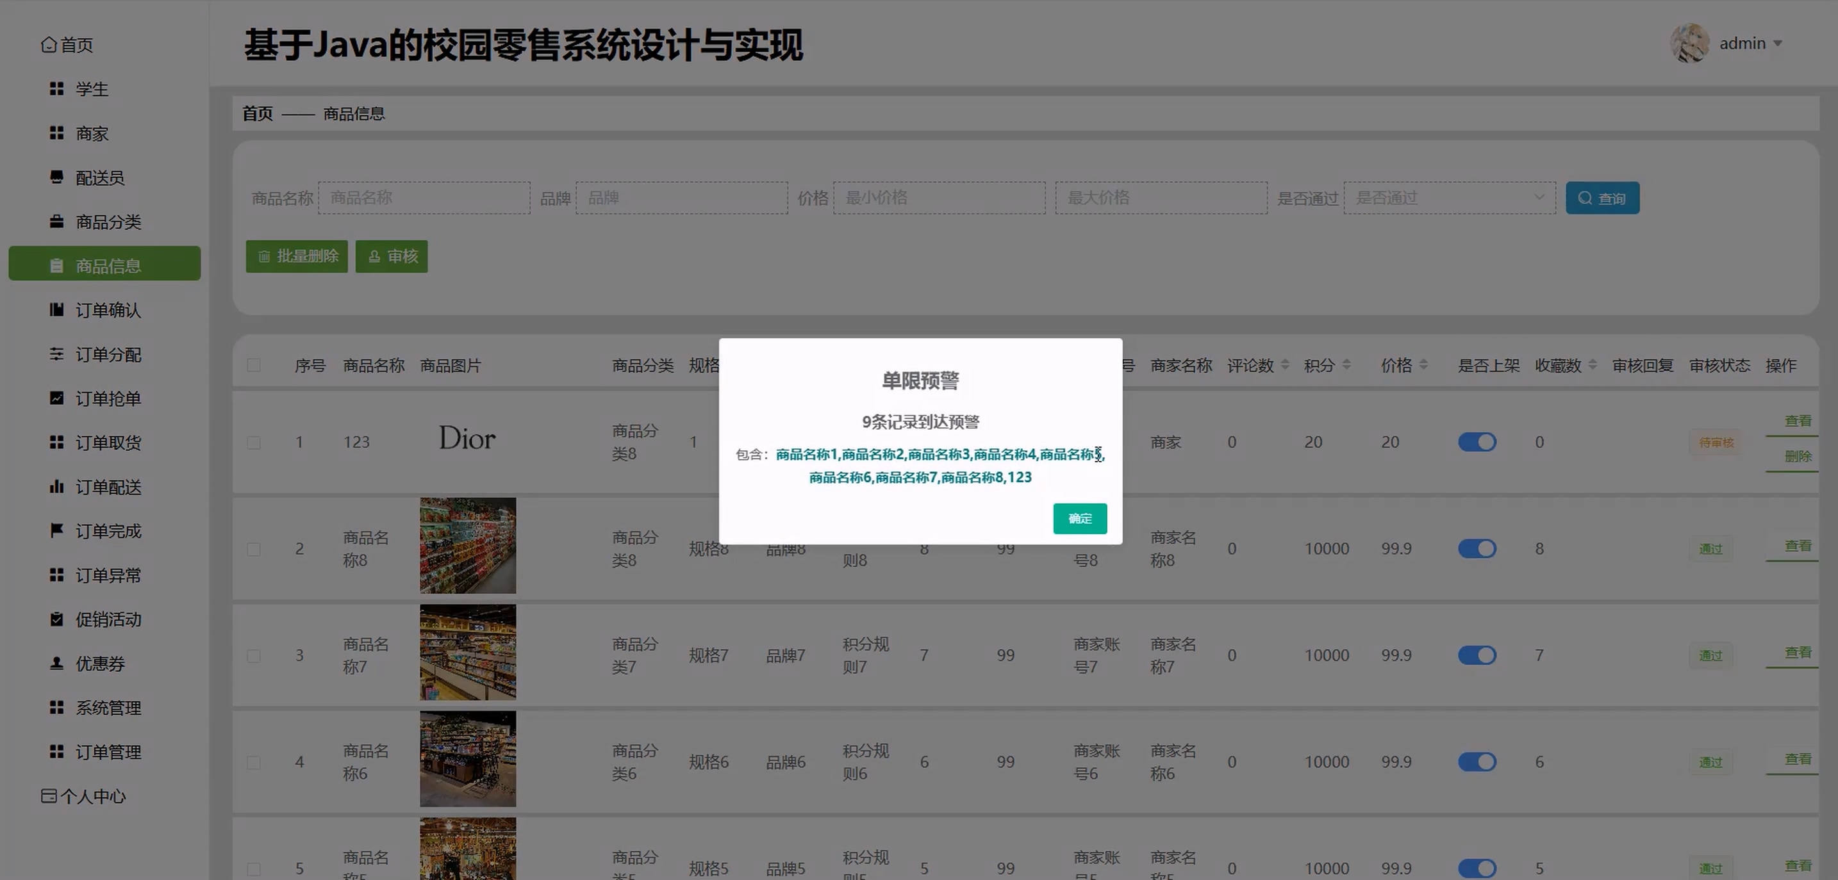Tick the checkbox for row 2
The image size is (1838, 880).
click(253, 549)
